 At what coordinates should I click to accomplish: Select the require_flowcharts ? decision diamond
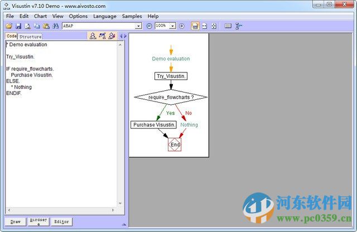pyautogui.click(x=171, y=97)
